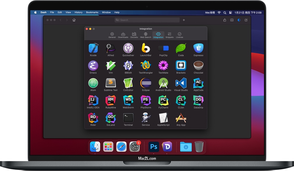Open the History menu
294x171 pixels.
click(78, 12)
